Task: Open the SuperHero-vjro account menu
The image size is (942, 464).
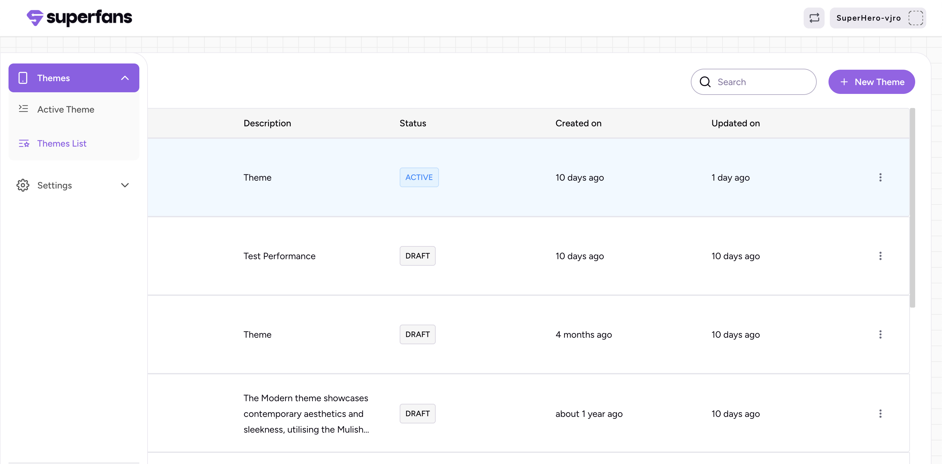Action: tap(868, 18)
